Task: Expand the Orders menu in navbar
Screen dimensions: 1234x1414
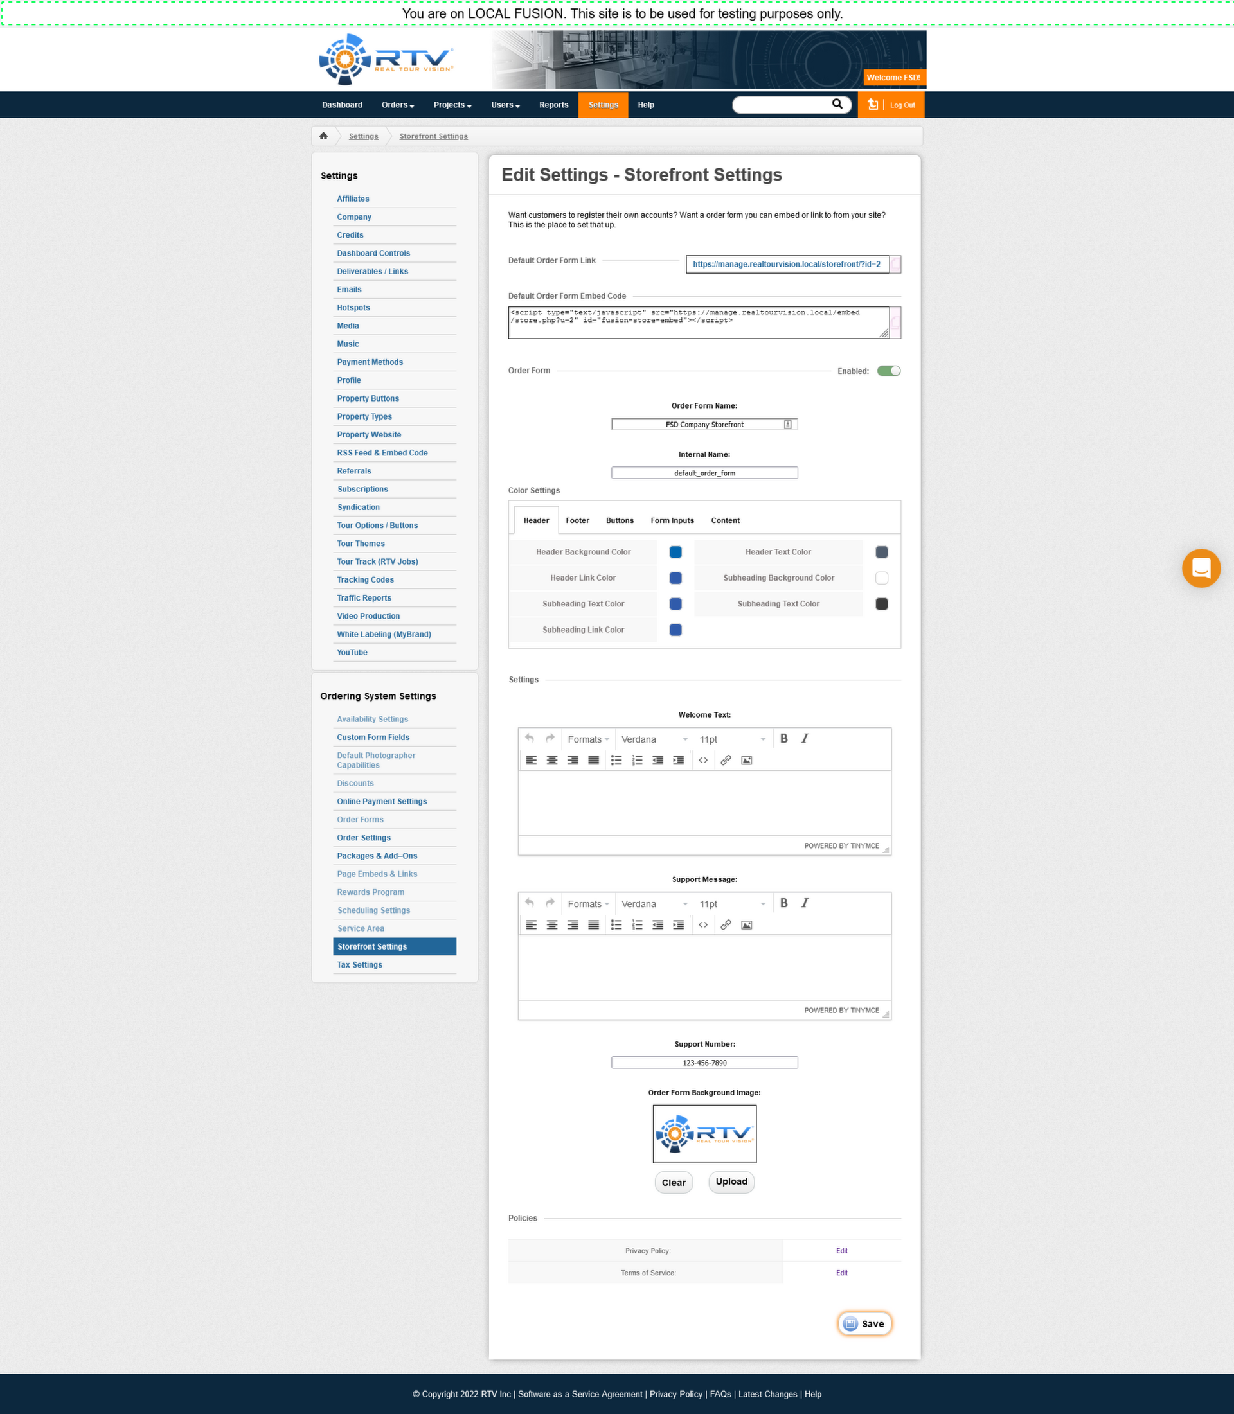Action: point(397,105)
